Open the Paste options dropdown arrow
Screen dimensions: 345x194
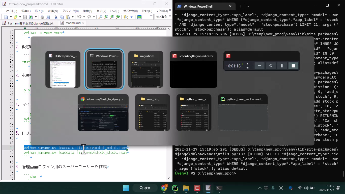[x=73, y=17]
